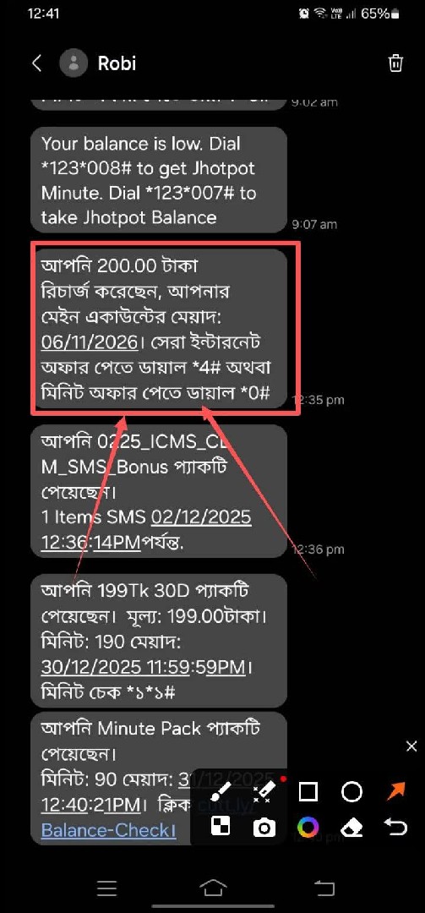Choose the rectangle shape tool
425x913 pixels.
(308, 792)
